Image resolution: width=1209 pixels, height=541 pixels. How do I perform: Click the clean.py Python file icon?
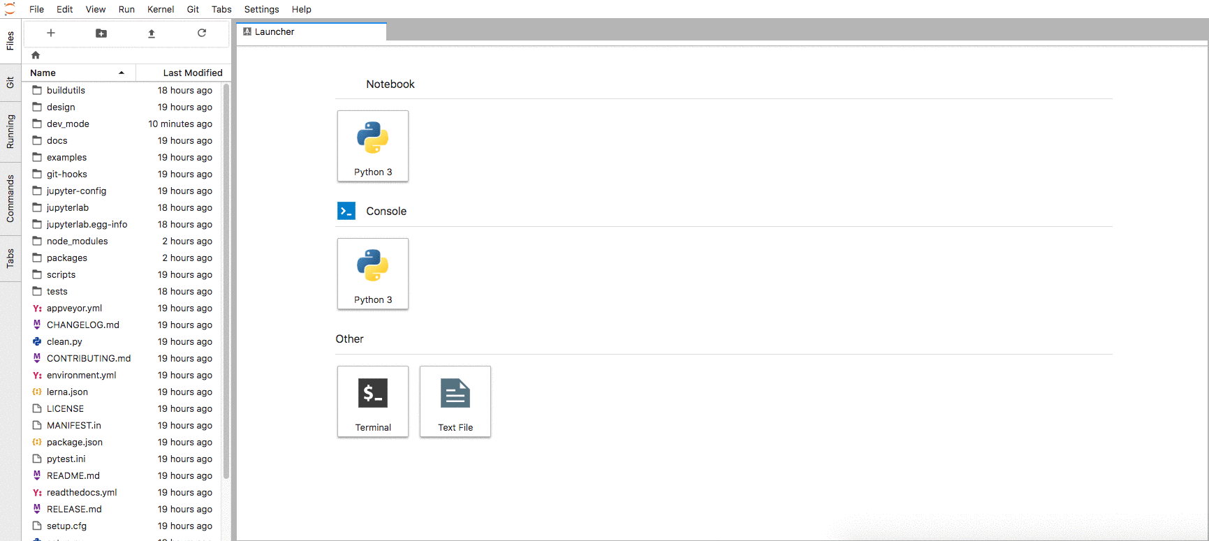pos(37,341)
